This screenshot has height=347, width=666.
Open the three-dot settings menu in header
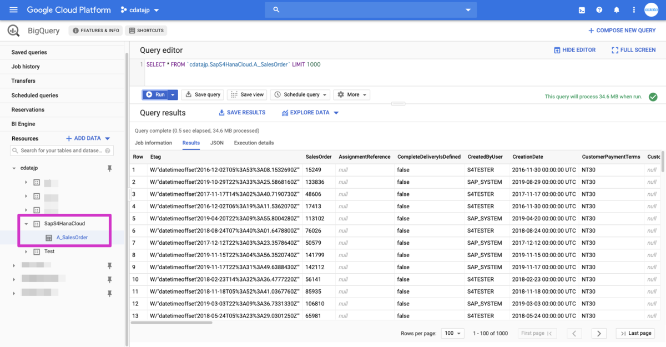click(634, 10)
